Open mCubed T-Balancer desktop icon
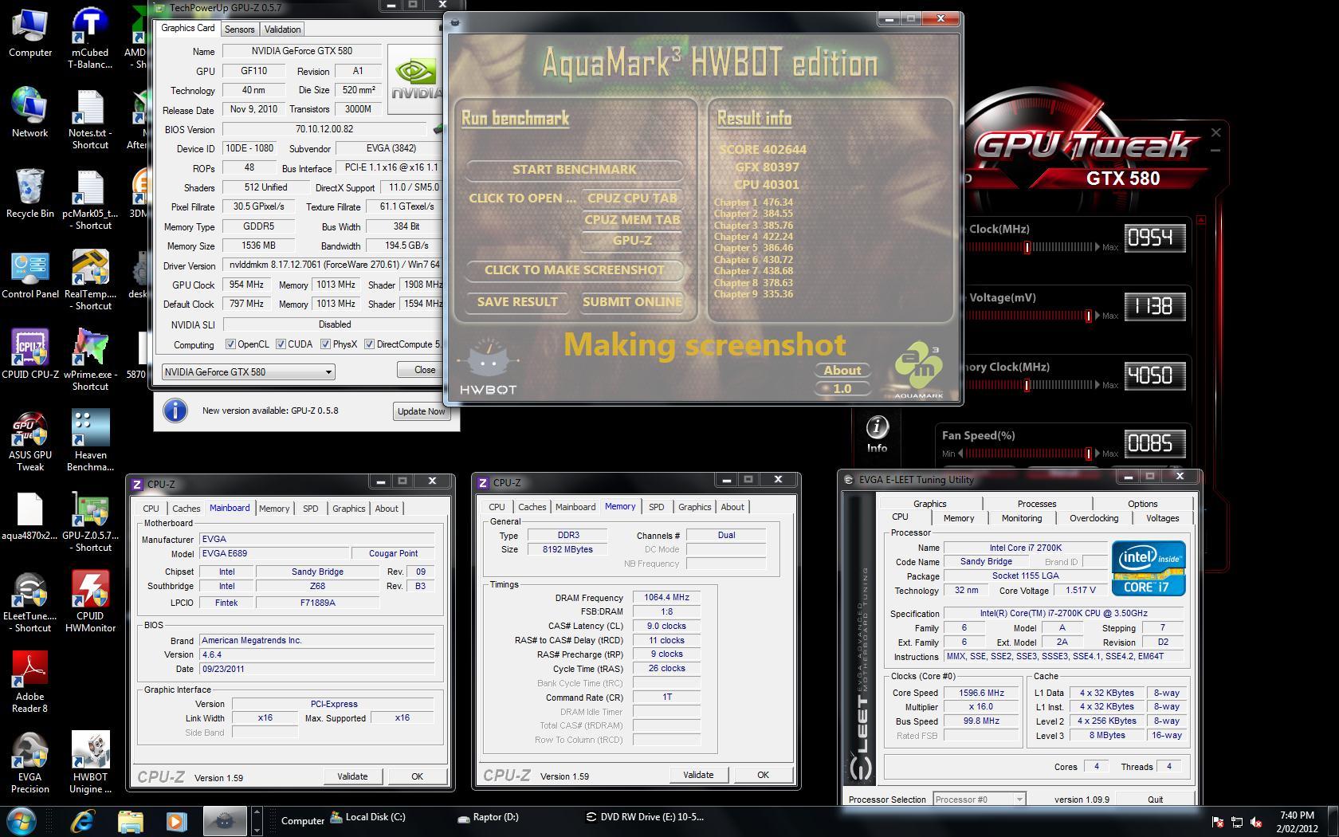Screen dimensions: 1339x837 [x=90, y=38]
